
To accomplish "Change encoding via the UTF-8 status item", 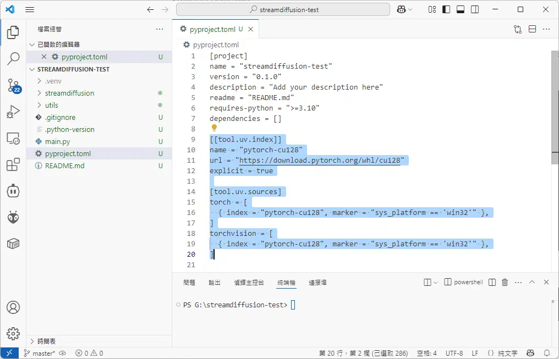I will point(453,353).
